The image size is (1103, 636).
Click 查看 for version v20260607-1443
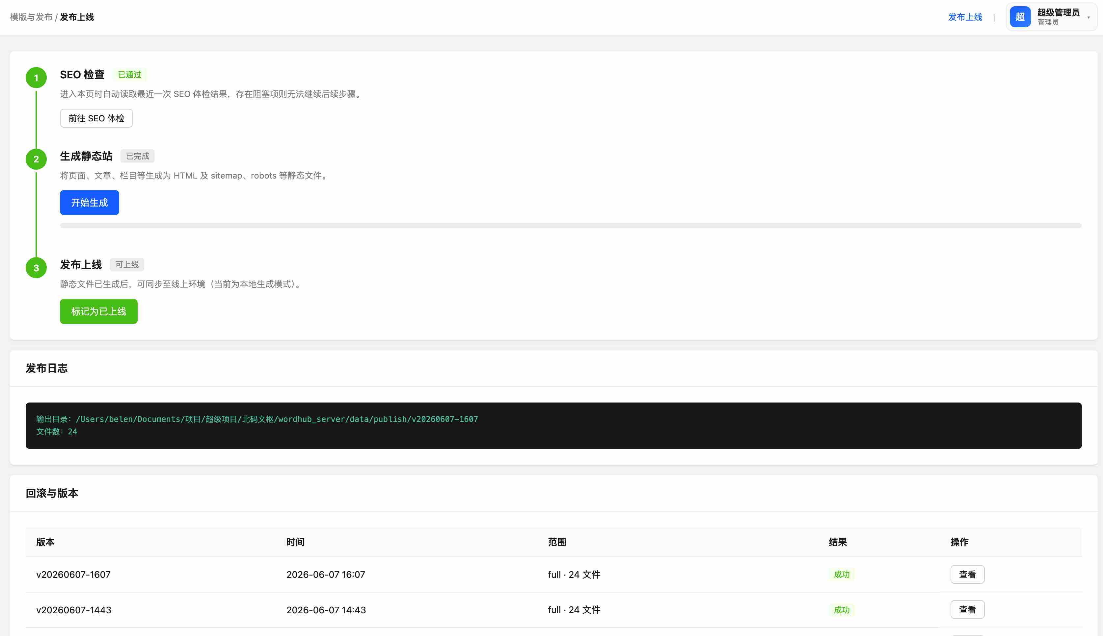[x=967, y=610]
